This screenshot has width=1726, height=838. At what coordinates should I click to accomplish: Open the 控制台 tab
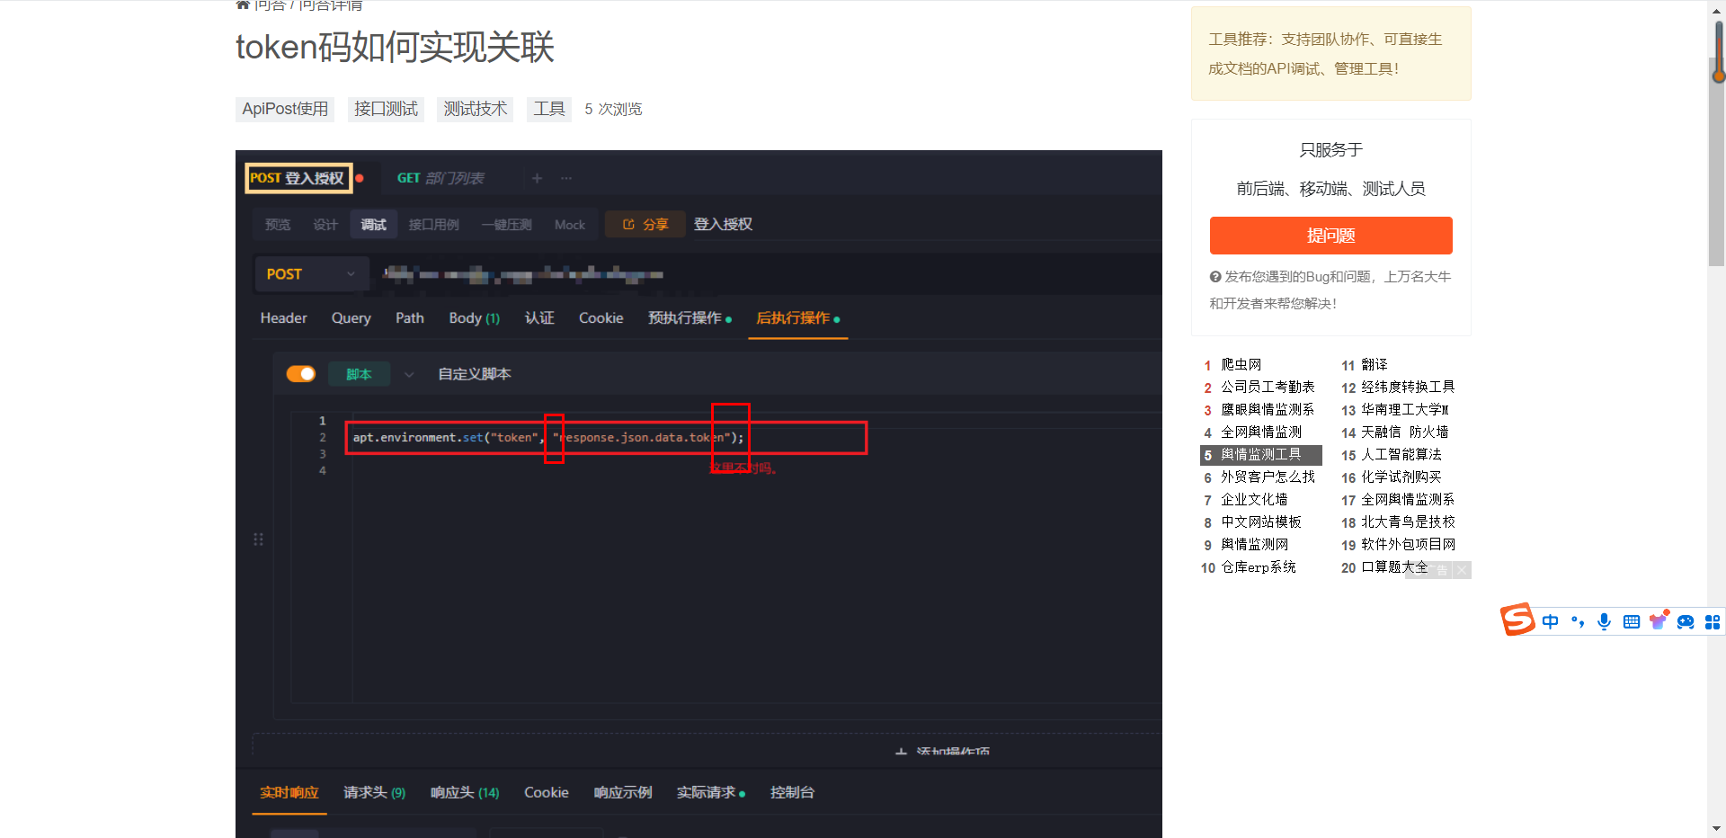792,792
